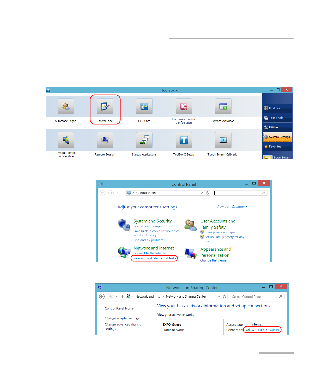Open the Control Panel icon in ToolBox X

[105, 106]
